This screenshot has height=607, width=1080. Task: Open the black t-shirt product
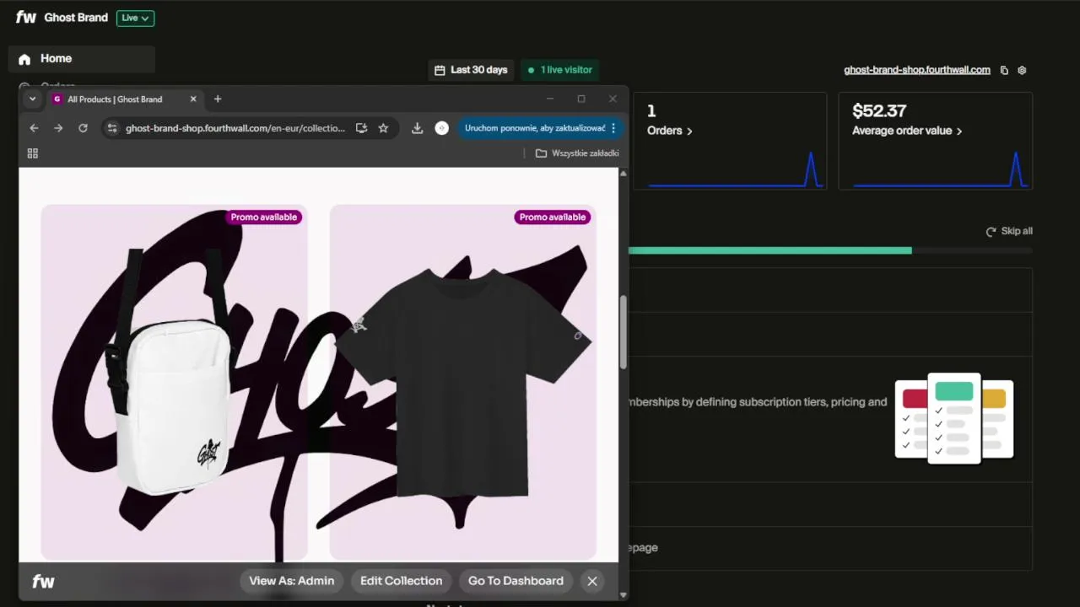tap(462, 382)
